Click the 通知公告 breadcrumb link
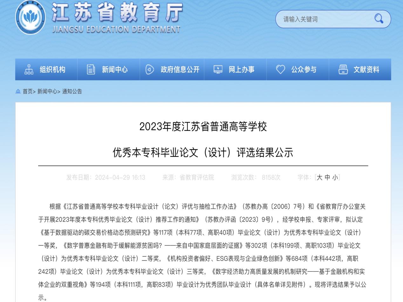403x302 pixels. (72, 91)
